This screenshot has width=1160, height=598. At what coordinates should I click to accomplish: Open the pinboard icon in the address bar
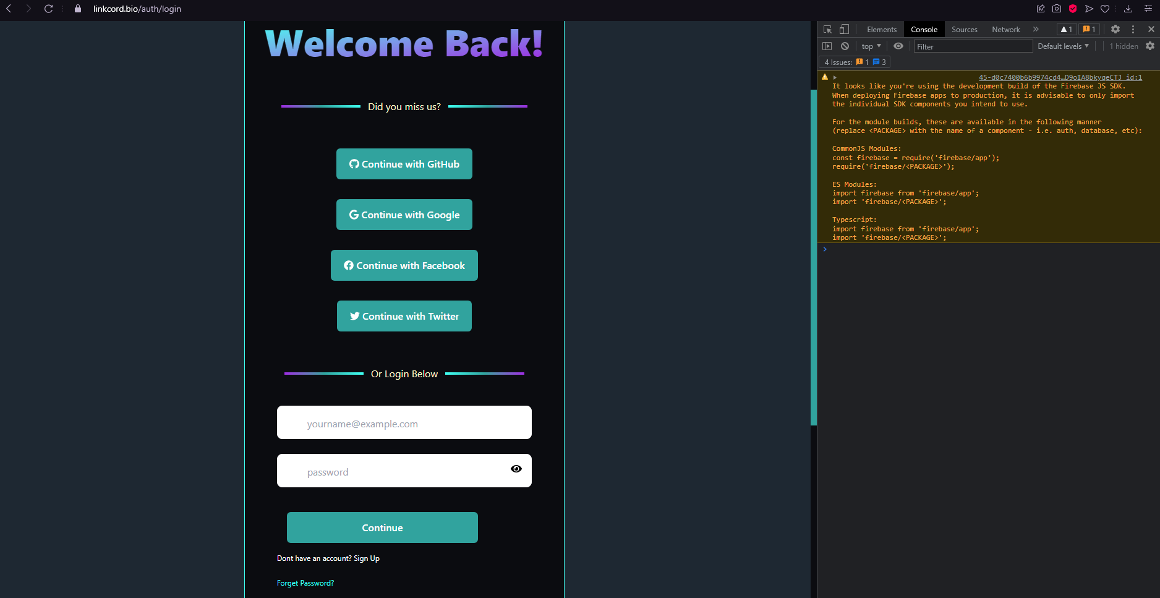[x=1041, y=9]
